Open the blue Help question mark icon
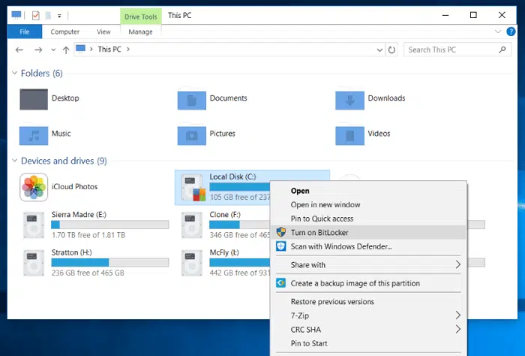Image resolution: width=525 pixels, height=356 pixels. tap(511, 32)
